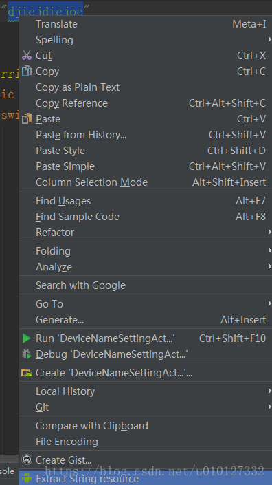
Task: Click the Paste clipboard icon
Action: 27,119
